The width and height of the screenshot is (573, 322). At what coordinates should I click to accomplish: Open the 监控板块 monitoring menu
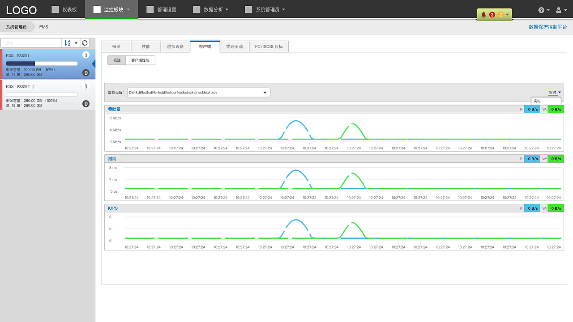(111, 9)
